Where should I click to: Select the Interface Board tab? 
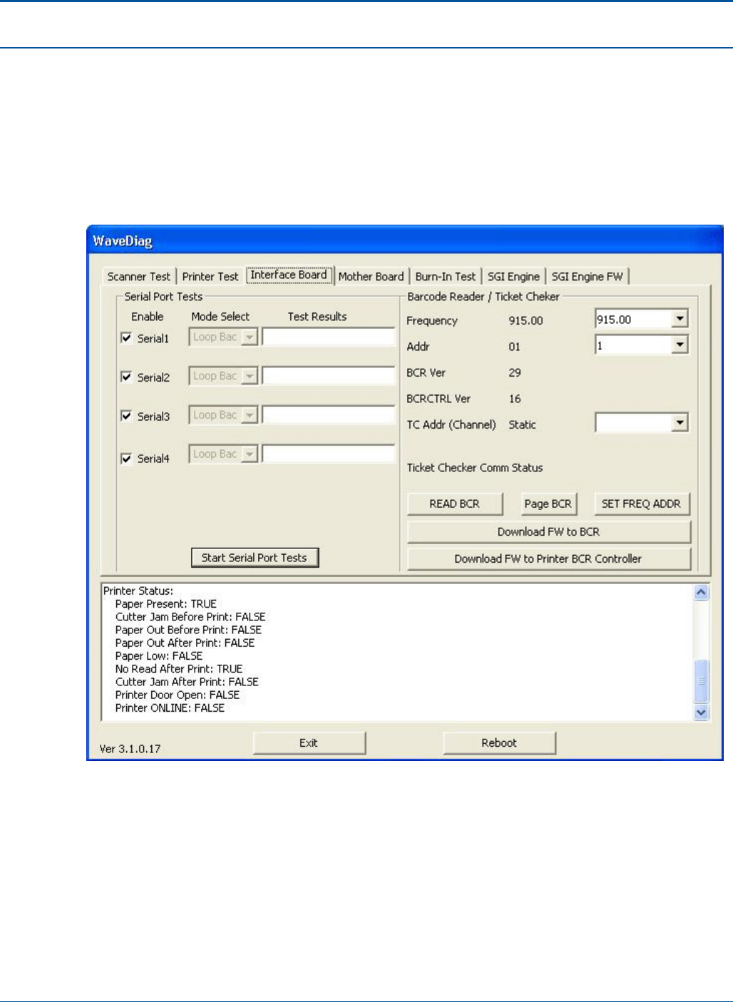289,275
